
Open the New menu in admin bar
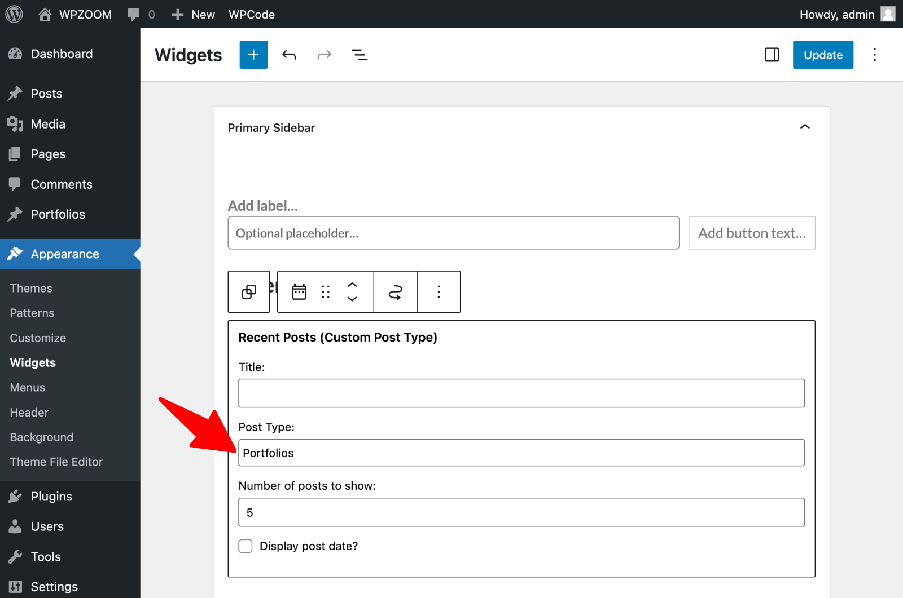[x=193, y=14]
